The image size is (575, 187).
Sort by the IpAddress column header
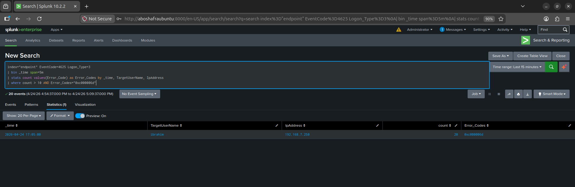295,125
